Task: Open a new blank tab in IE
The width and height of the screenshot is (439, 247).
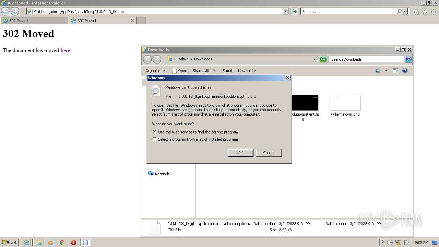Action: 141,21
